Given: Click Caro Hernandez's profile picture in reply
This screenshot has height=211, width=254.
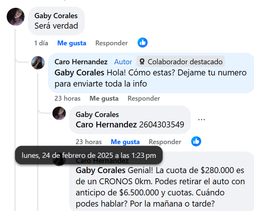Looking at the screenshot, I should coord(38,63).
